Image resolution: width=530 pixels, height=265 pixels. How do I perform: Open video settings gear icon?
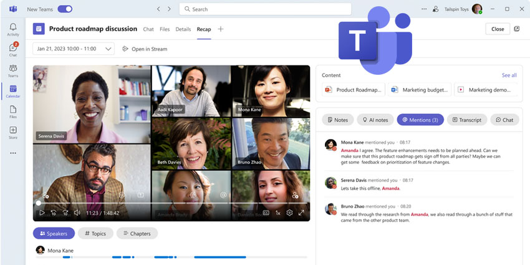point(289,213)
